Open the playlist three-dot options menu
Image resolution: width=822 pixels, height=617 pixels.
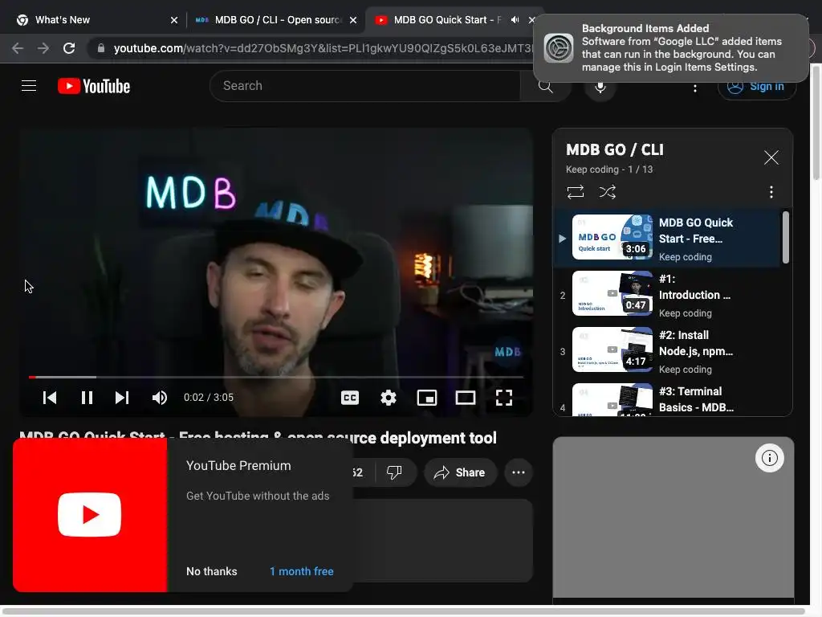pos(771,192)
